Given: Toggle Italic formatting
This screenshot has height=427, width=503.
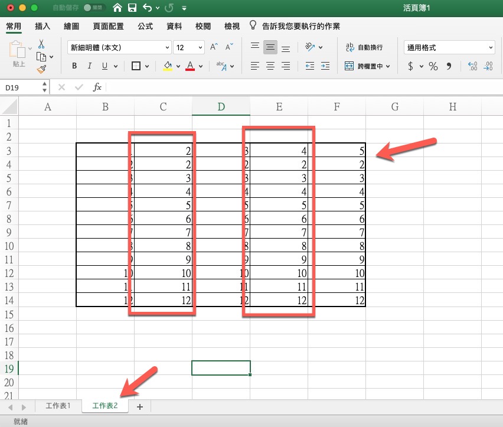Looking at the screenshot, I should pos(90,66).
